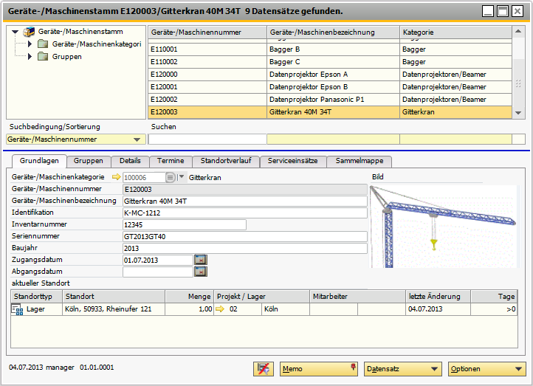Select row E120002 Datenprojektor Panasonic P1

coord(330,100)
